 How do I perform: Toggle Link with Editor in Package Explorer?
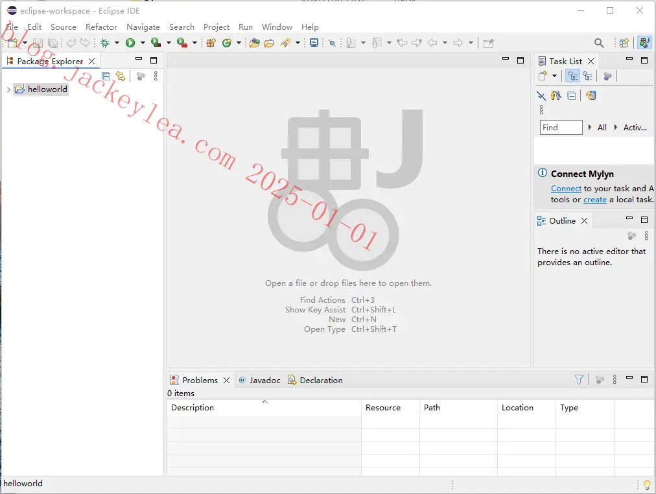[121, 76]
